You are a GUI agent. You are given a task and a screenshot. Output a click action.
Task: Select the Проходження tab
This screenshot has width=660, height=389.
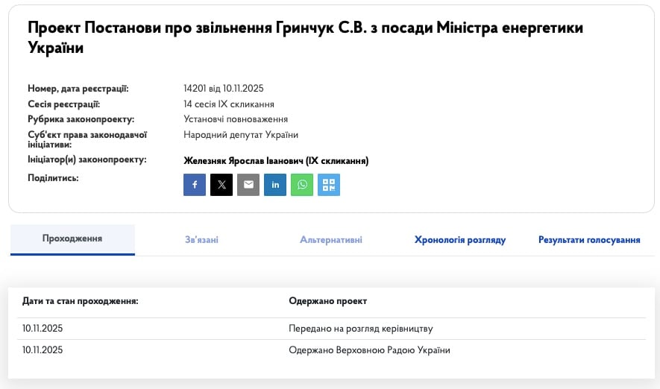click(x=72, y=239)
